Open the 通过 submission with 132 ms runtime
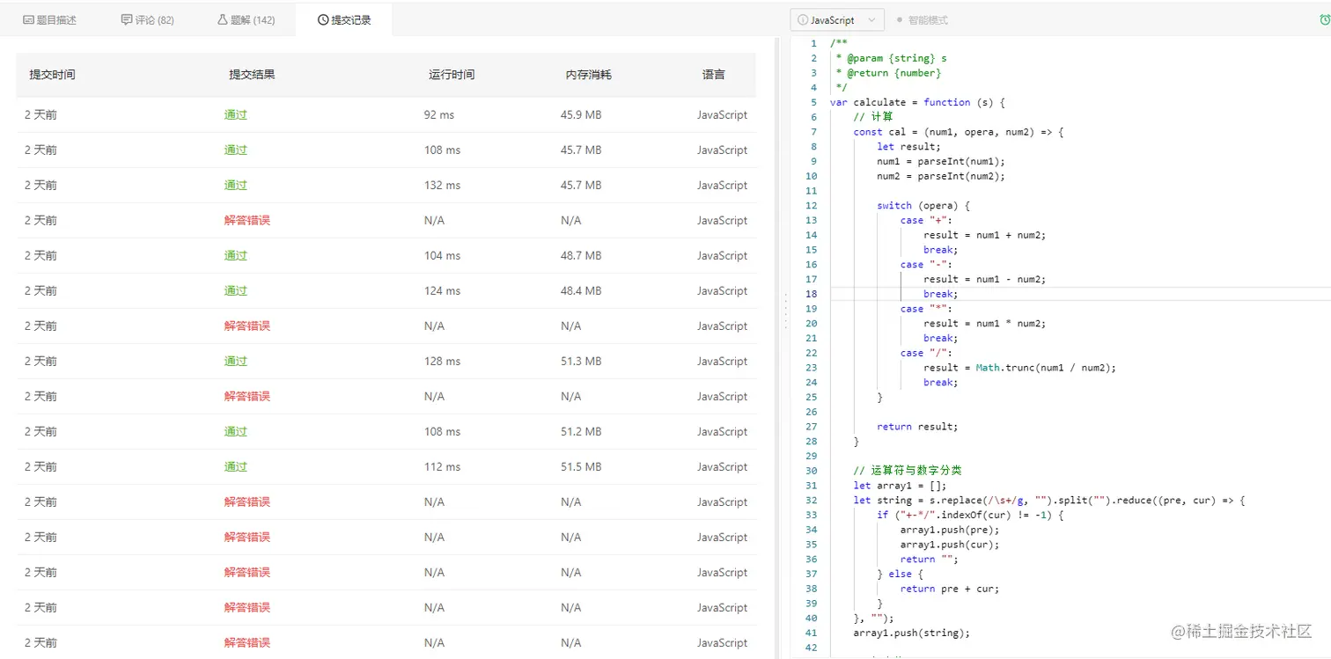This screenshot has height=659, width=1331. (236, 185)
